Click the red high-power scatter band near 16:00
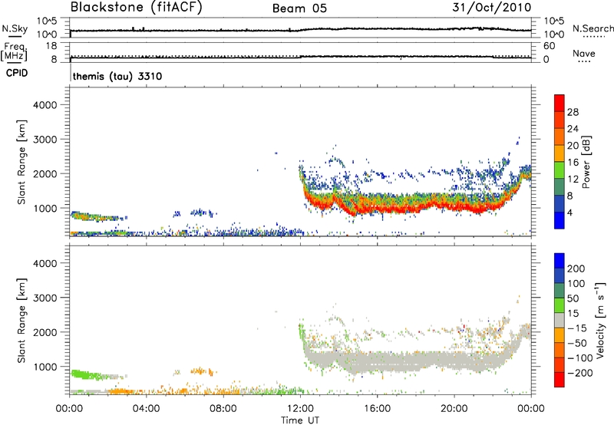The height and width of the screenshot is (425, 614). [x=377, y=207]
